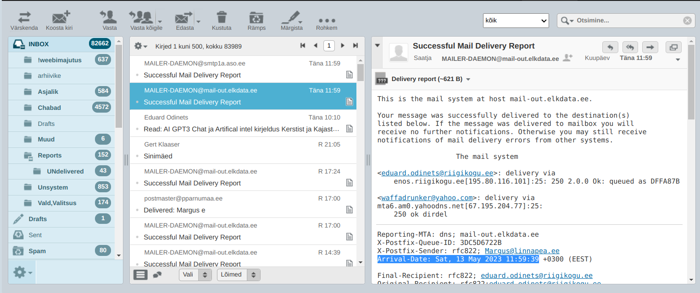Open message from Eduard Odinets

pyautogui.click(x=243, y=123)
